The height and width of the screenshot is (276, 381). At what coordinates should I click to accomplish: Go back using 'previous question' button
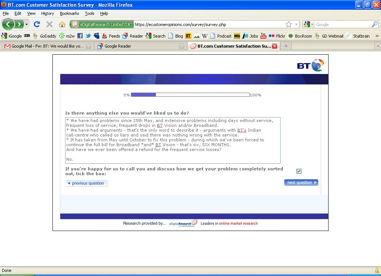(x=86, y=183)
